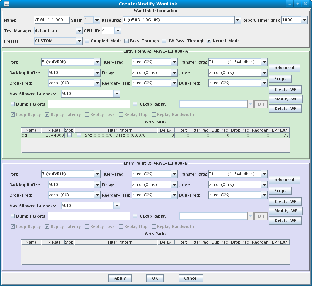Open Entry Point B Backlog Buffer dropdown
The height and width of the screenshot is (286, 312).
pyautogui.click(x=97, y=185)
